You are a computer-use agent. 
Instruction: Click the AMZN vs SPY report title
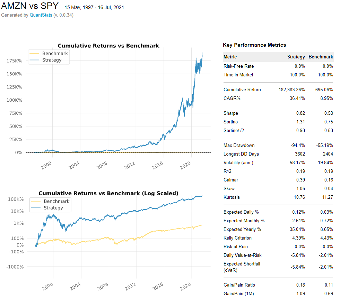coord(30,6)
